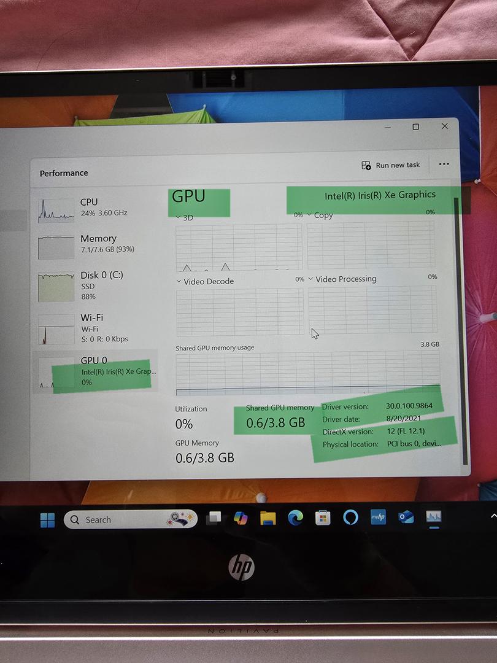Select the CPU performance entry
Image resolution: width=497 pixels, height=663 pixels.
96,209
